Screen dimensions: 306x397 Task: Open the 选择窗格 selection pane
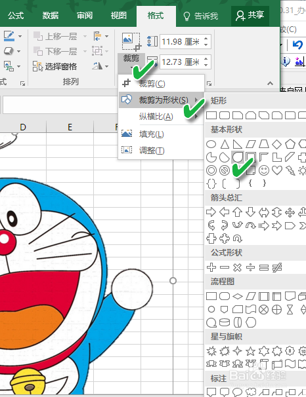55,66
